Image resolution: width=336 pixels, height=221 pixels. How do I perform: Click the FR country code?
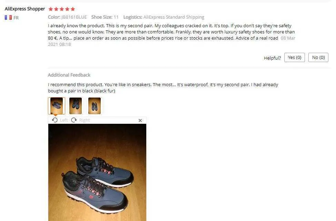coord(16,18)
